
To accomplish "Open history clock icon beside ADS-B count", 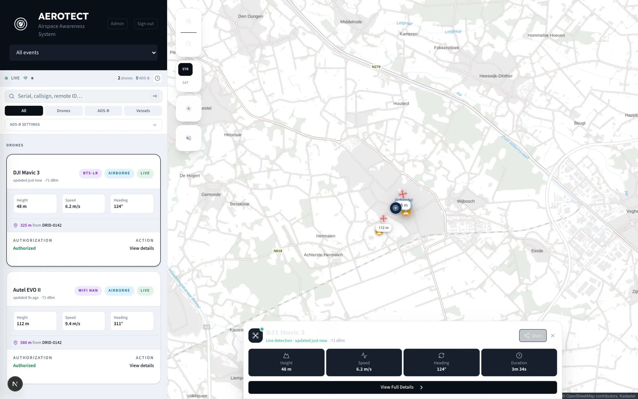I will click(157, 78).
